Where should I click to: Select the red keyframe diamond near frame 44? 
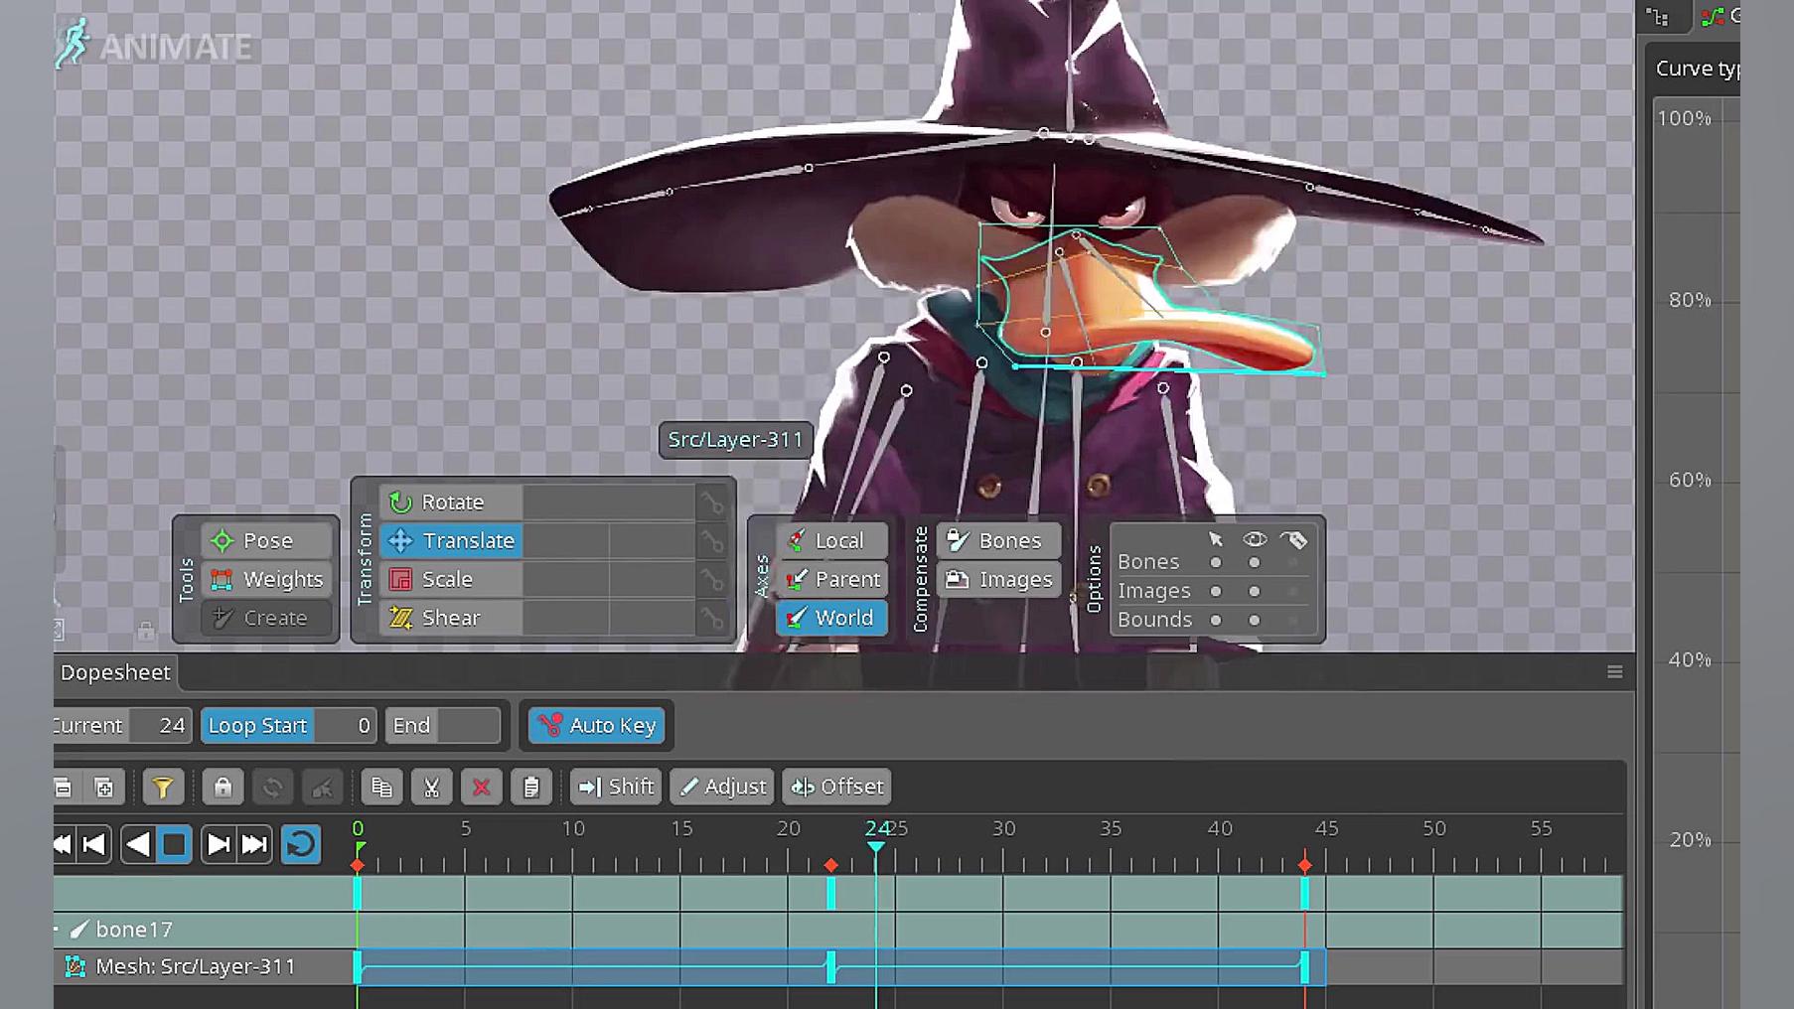tap(1305, 866)
